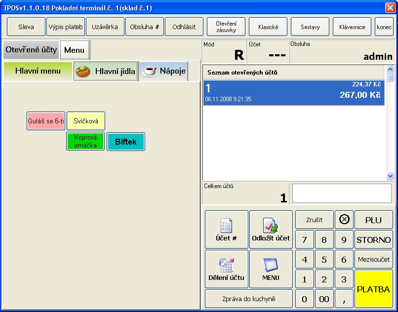Add the teal Biftek item

(x=126, y=141)
